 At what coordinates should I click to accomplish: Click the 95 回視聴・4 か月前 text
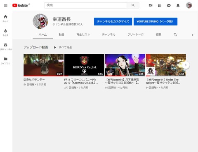[x=116, y=88]
